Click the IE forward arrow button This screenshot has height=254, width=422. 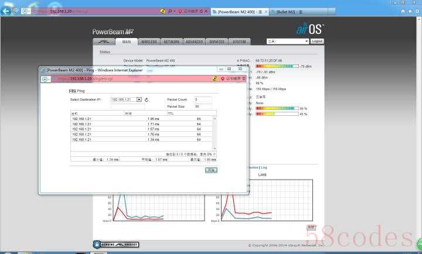16,11
